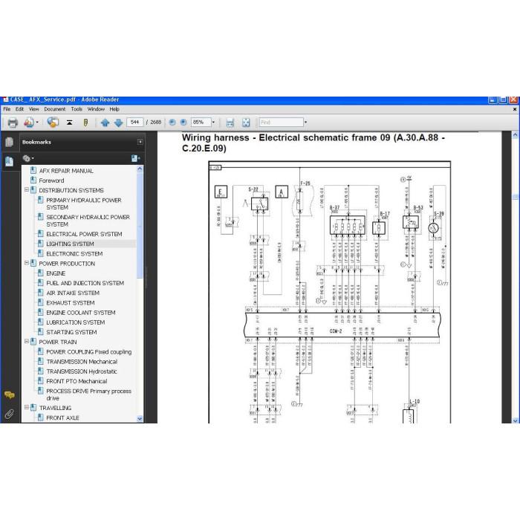
Task: Open the Create PDF online icon
Action: [x=28, y=123]
